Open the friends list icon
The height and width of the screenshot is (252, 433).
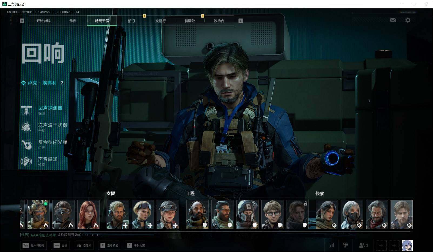pos(363,245)
